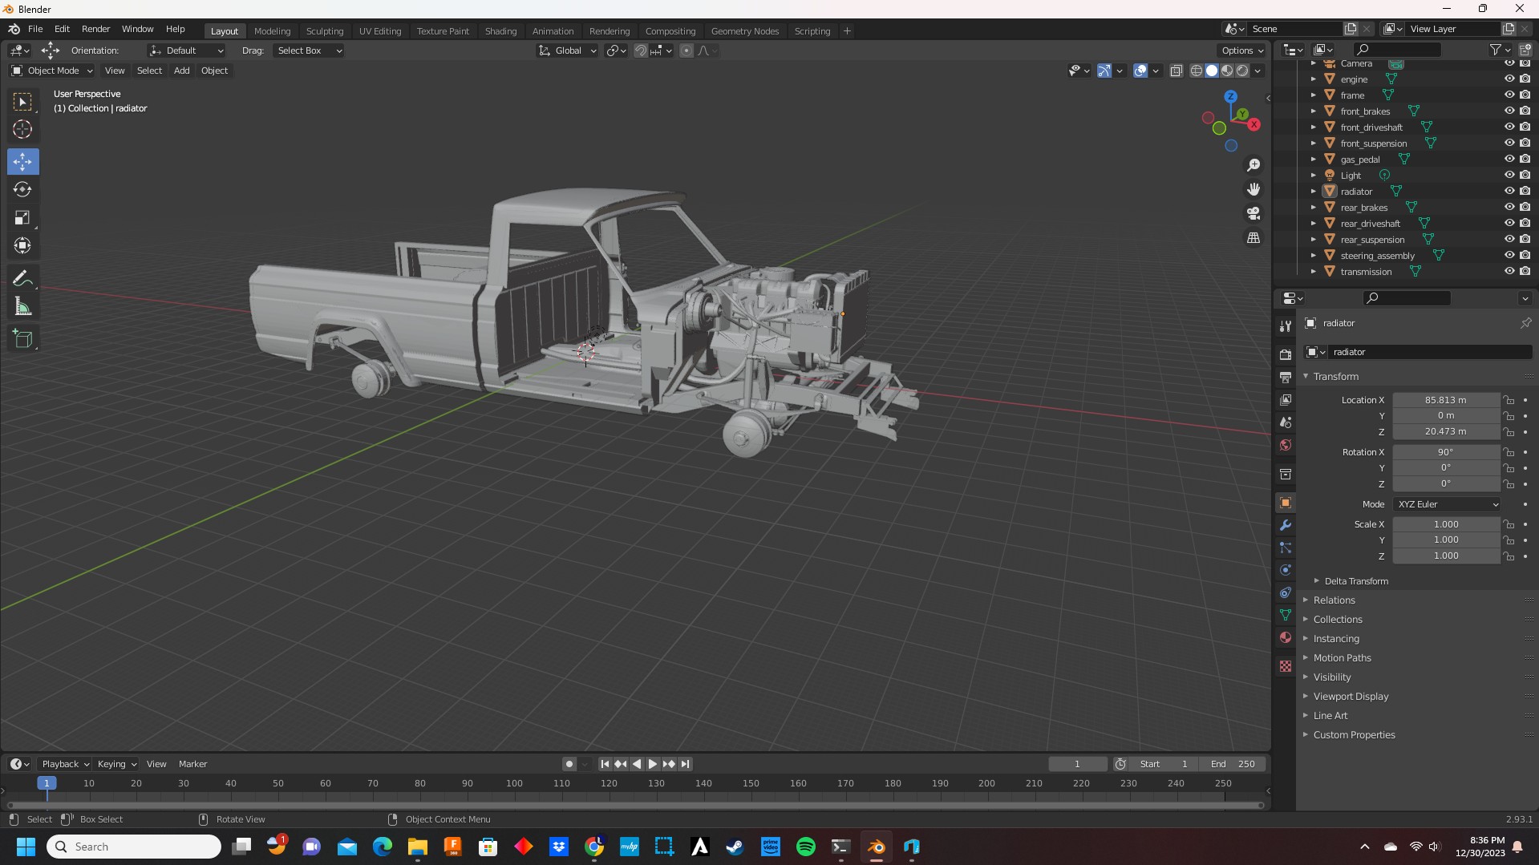Open the Render menu
This screenshot has height=865, width=1539.
coord(95,29)
